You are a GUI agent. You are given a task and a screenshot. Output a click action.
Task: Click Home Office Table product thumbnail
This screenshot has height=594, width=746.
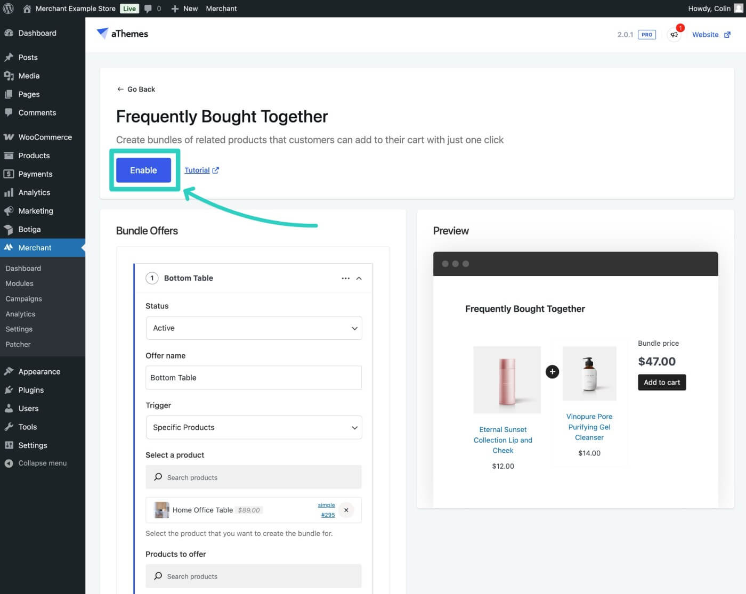[x=161, y=510]
